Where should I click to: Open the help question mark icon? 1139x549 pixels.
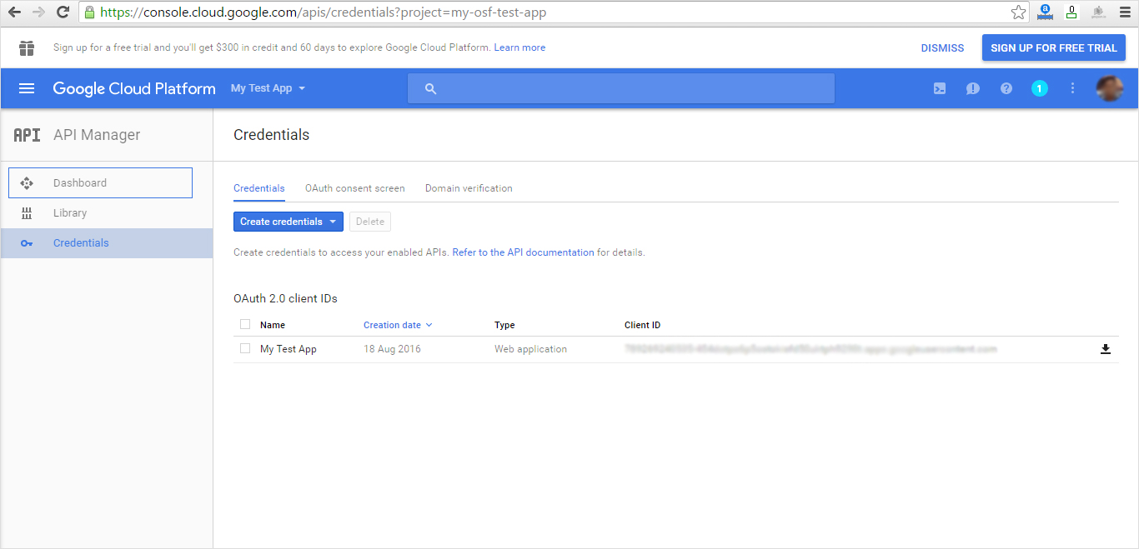(x=1006, y=88)
